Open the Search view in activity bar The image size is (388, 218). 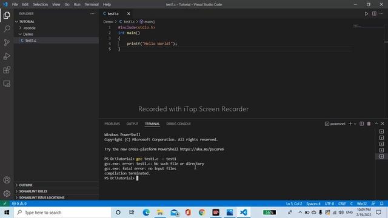pos(7,28)
